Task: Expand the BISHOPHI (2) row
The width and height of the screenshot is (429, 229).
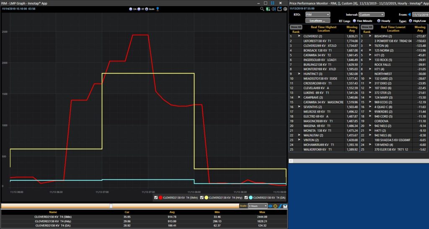Action: (370, 36)
